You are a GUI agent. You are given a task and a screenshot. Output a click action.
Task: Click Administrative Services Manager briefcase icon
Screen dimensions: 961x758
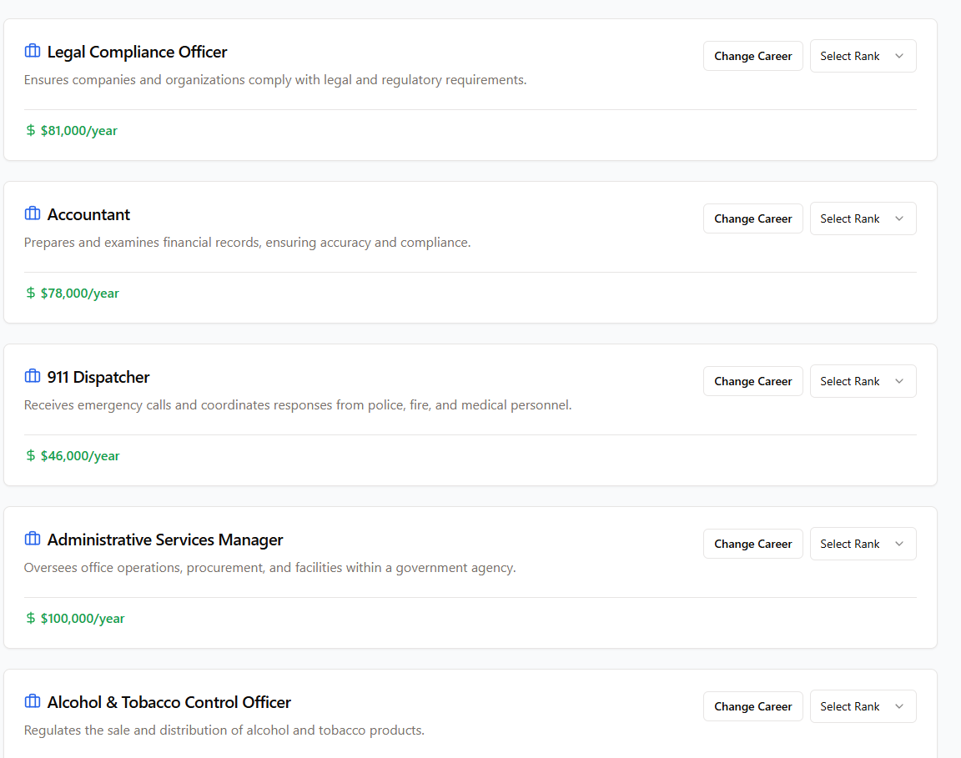click(33, 540)
